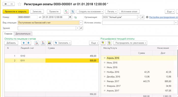Viewport: 178px width, 97px height.
Task: Switch to the Главное tab
Action: click(8, 34)
